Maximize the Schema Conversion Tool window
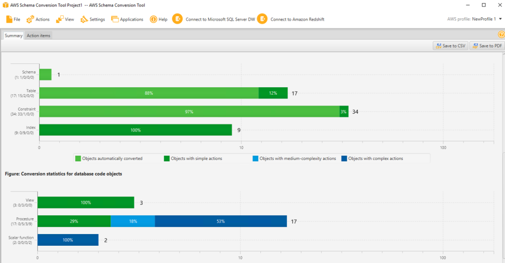 click(484, 5)
